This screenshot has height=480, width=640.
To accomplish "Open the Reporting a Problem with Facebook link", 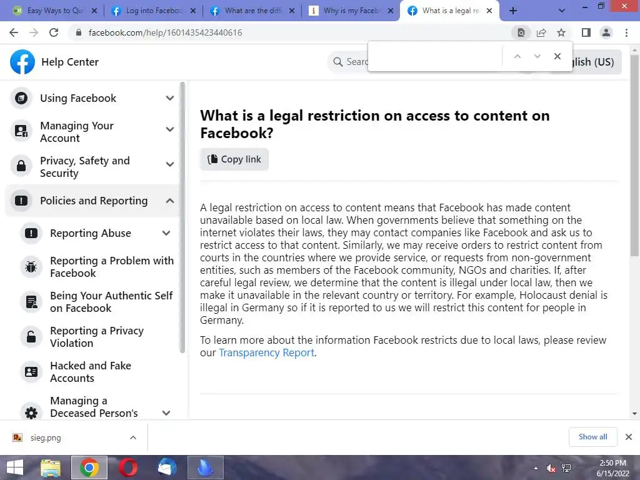I will (112, 267).
